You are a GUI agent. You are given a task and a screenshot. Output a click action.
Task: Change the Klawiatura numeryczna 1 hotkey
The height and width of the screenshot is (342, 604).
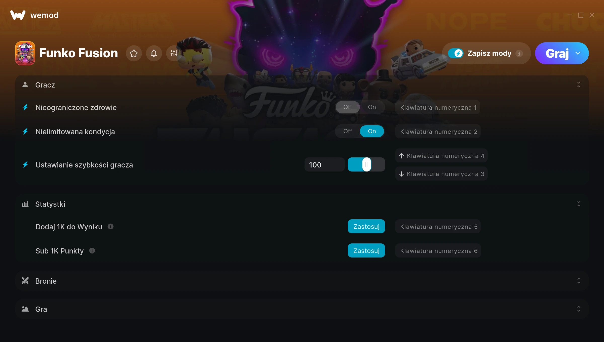pos(438,107)
